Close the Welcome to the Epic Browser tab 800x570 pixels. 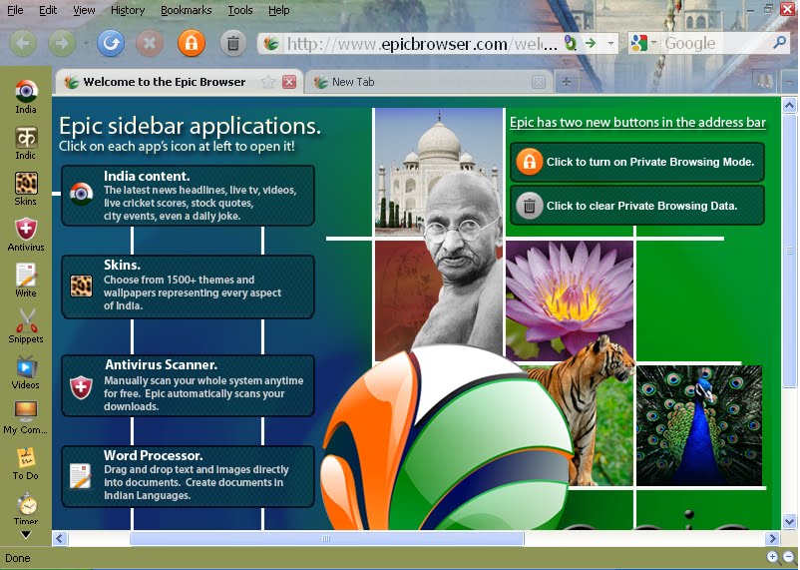pos(289,82)
